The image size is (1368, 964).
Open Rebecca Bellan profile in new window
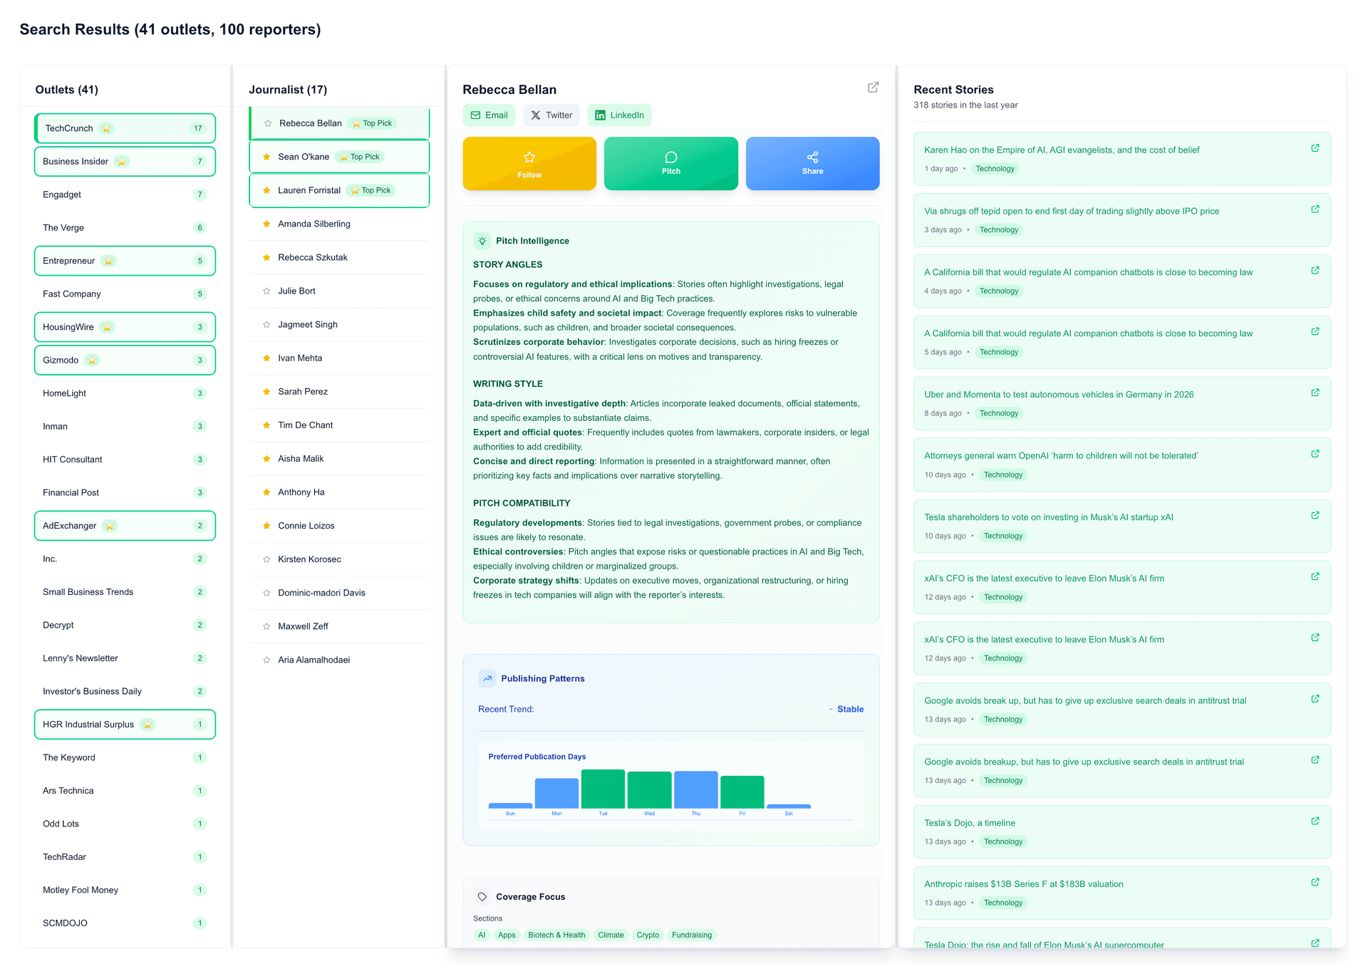point(873,88)
